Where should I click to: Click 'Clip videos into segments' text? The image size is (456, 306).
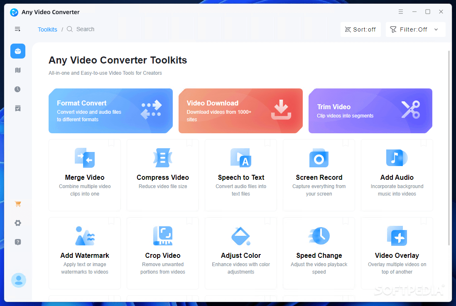[x=345, y=116]
